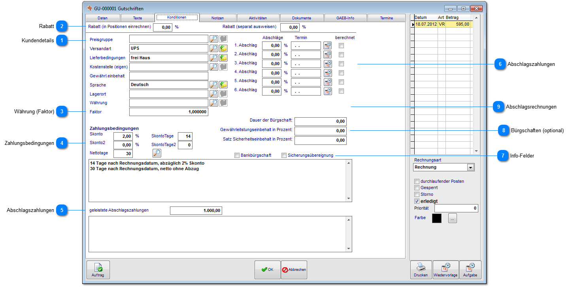The image size is (570, 287).
Task: Toggle the erledigt checkbox
Action: [x=417, y=201]
